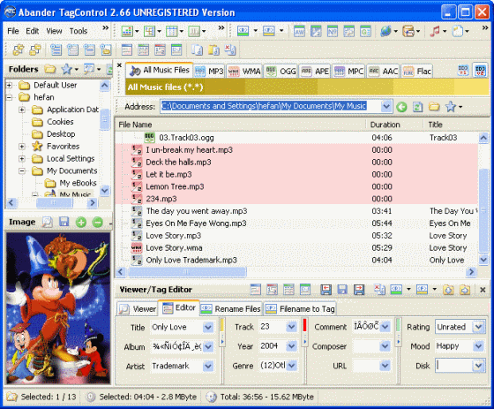The height and width of the screenshot is (409, 494).
Task: Click the paste folder with note icon
Action: pyautogui.click(x=213, y=49)
